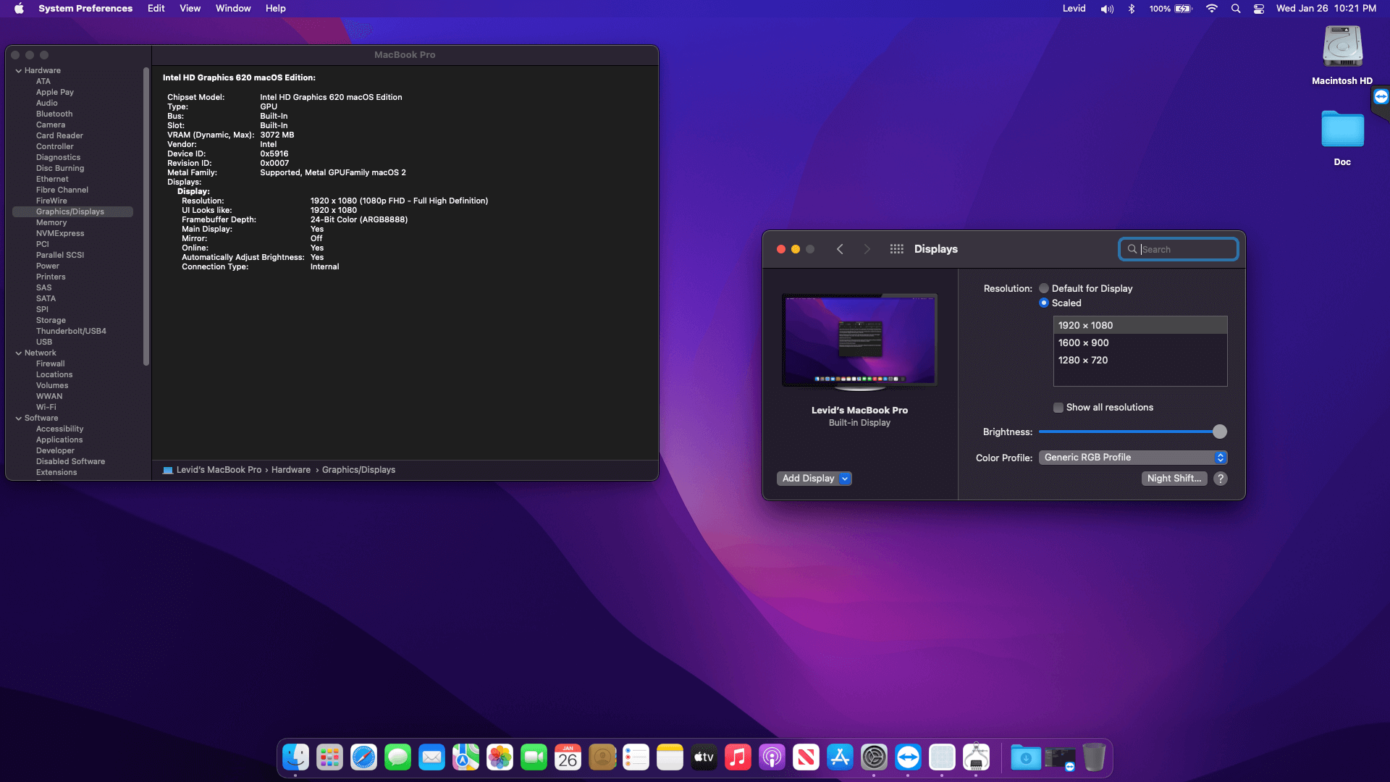The width and height of the screenshot is (1390, 782).
Task: Launch Safari from the Dock
Action: click(363, 757)
